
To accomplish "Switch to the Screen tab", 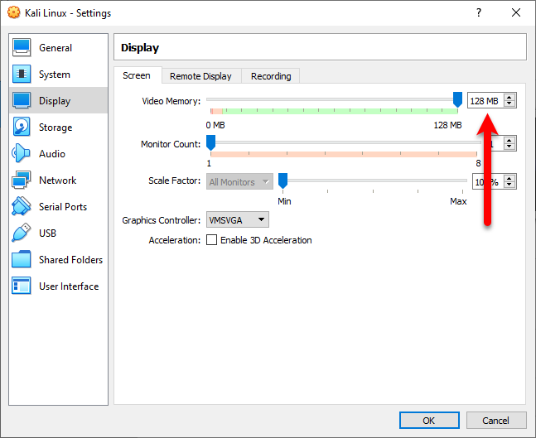I will (137, 75).
